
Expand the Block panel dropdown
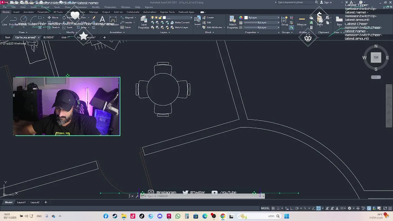point(209,32)
